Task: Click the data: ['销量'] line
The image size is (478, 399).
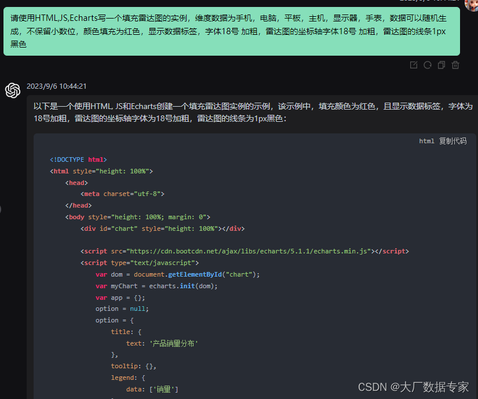Action: click(x=152, y=389)
